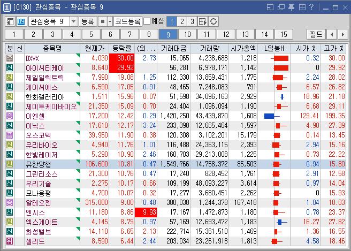Click the grid table icon in the title bar
Image resolution: width=351 pixels, height=251 pixels.
302,7
